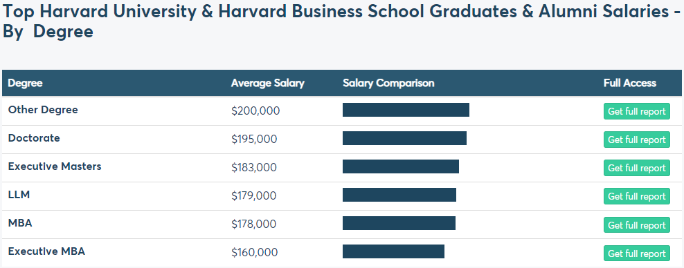Screen dimensions: 684x268
Task: Click the Average Salary column header
Action: 267,83
